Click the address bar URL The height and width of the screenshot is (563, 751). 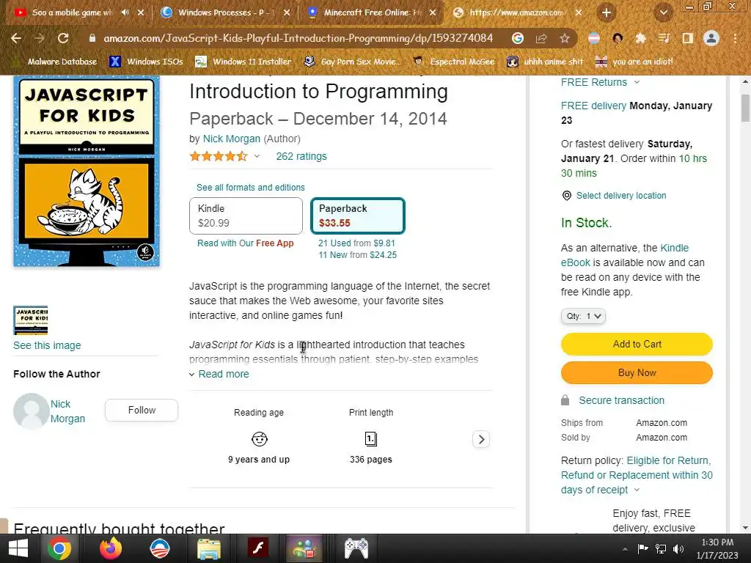tap(298, 38)
